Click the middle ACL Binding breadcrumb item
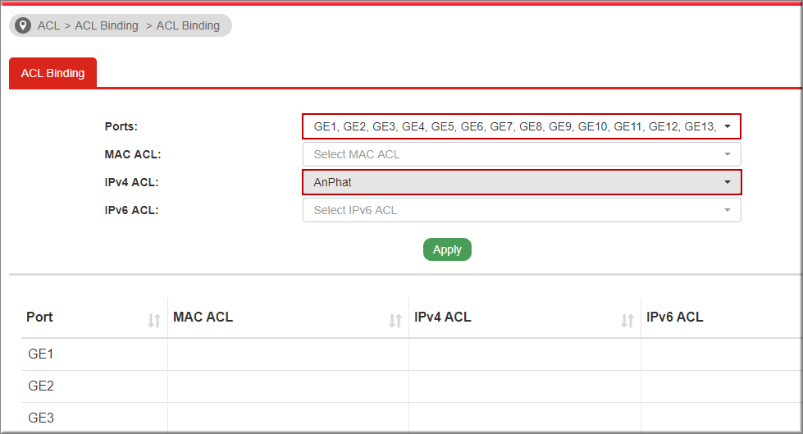The height and width of the screenshot is (434, 803). (107, 25)
